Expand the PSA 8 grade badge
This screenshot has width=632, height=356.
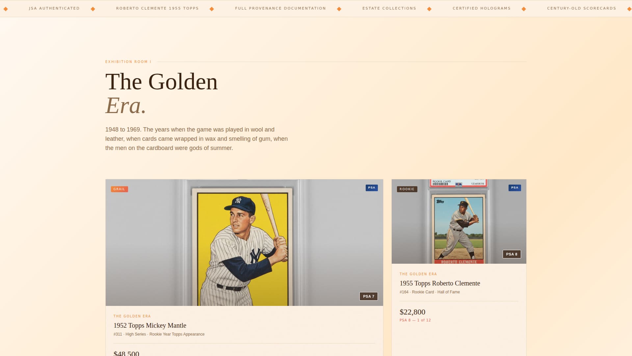[511, 254]
